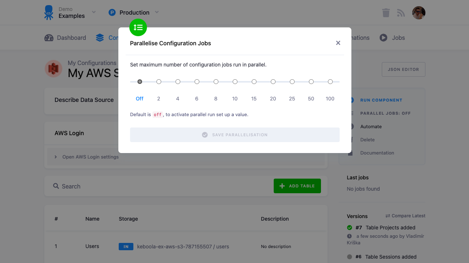Open the JSON Editor
Screen dimensions: 469x263
coord(403,69)
